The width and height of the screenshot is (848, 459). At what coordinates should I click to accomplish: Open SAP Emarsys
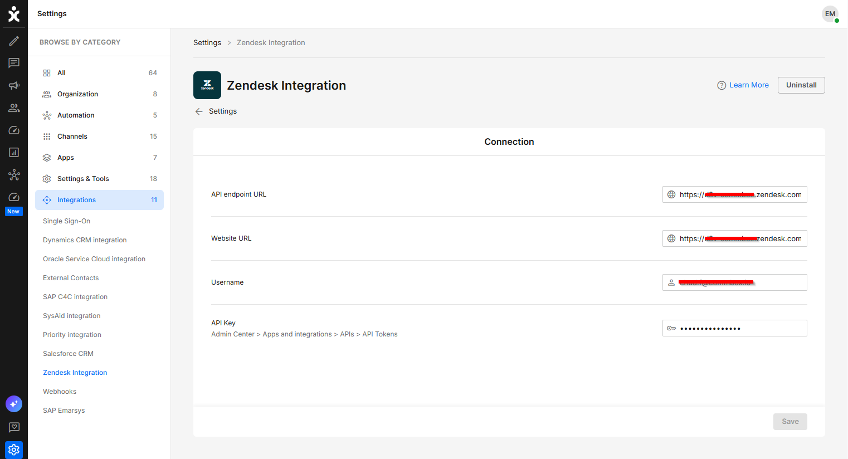click(64, 411)
